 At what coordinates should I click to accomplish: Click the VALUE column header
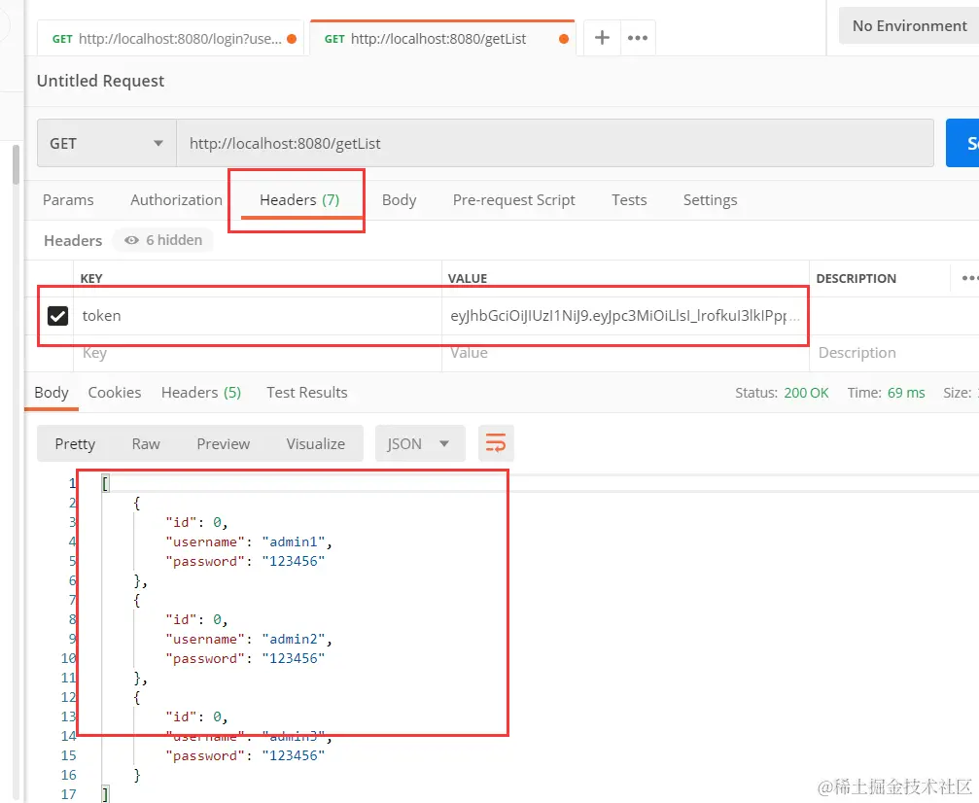467,278
